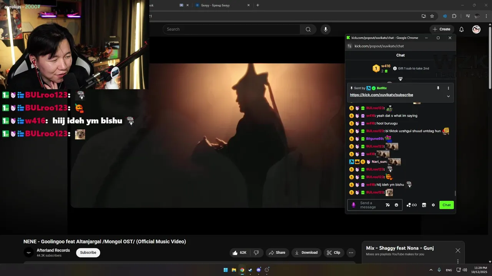492x276 pixels.
Task: Click the Mix - Shaggy feat Nona - Gunj title
Action: tap(400, 248)
